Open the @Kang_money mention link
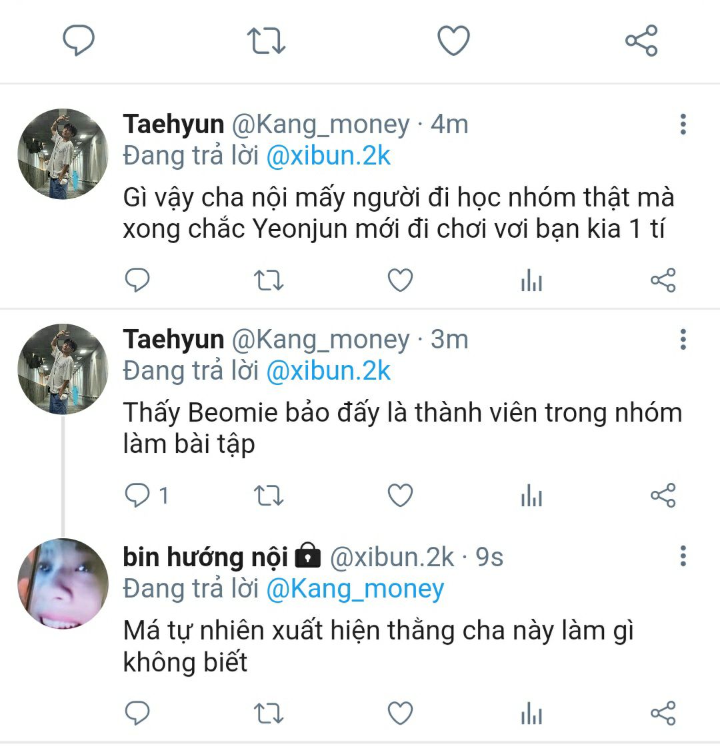720x754 pixels. 355,589
